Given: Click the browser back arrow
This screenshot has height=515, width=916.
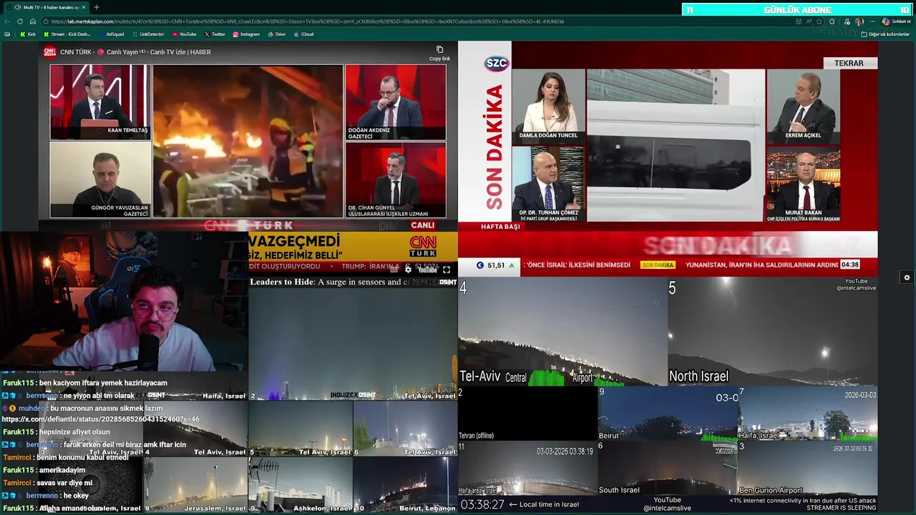Looking at the screenshot, I should pos(8,21).
